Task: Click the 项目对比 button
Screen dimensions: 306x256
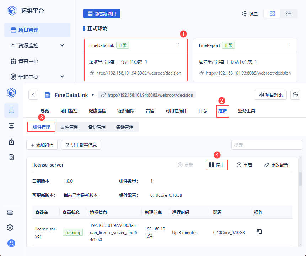Action: [270, 95]
